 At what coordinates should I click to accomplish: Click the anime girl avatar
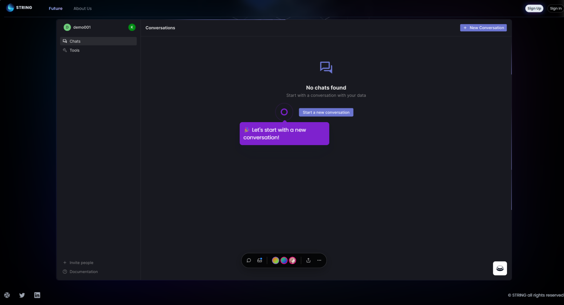point(292,260)
